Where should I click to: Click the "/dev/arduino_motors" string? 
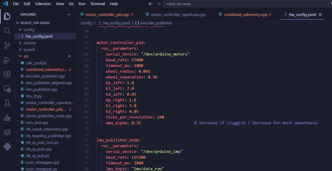click(x=165, y=54)
